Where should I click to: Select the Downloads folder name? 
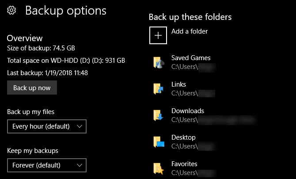click(188, 111)
